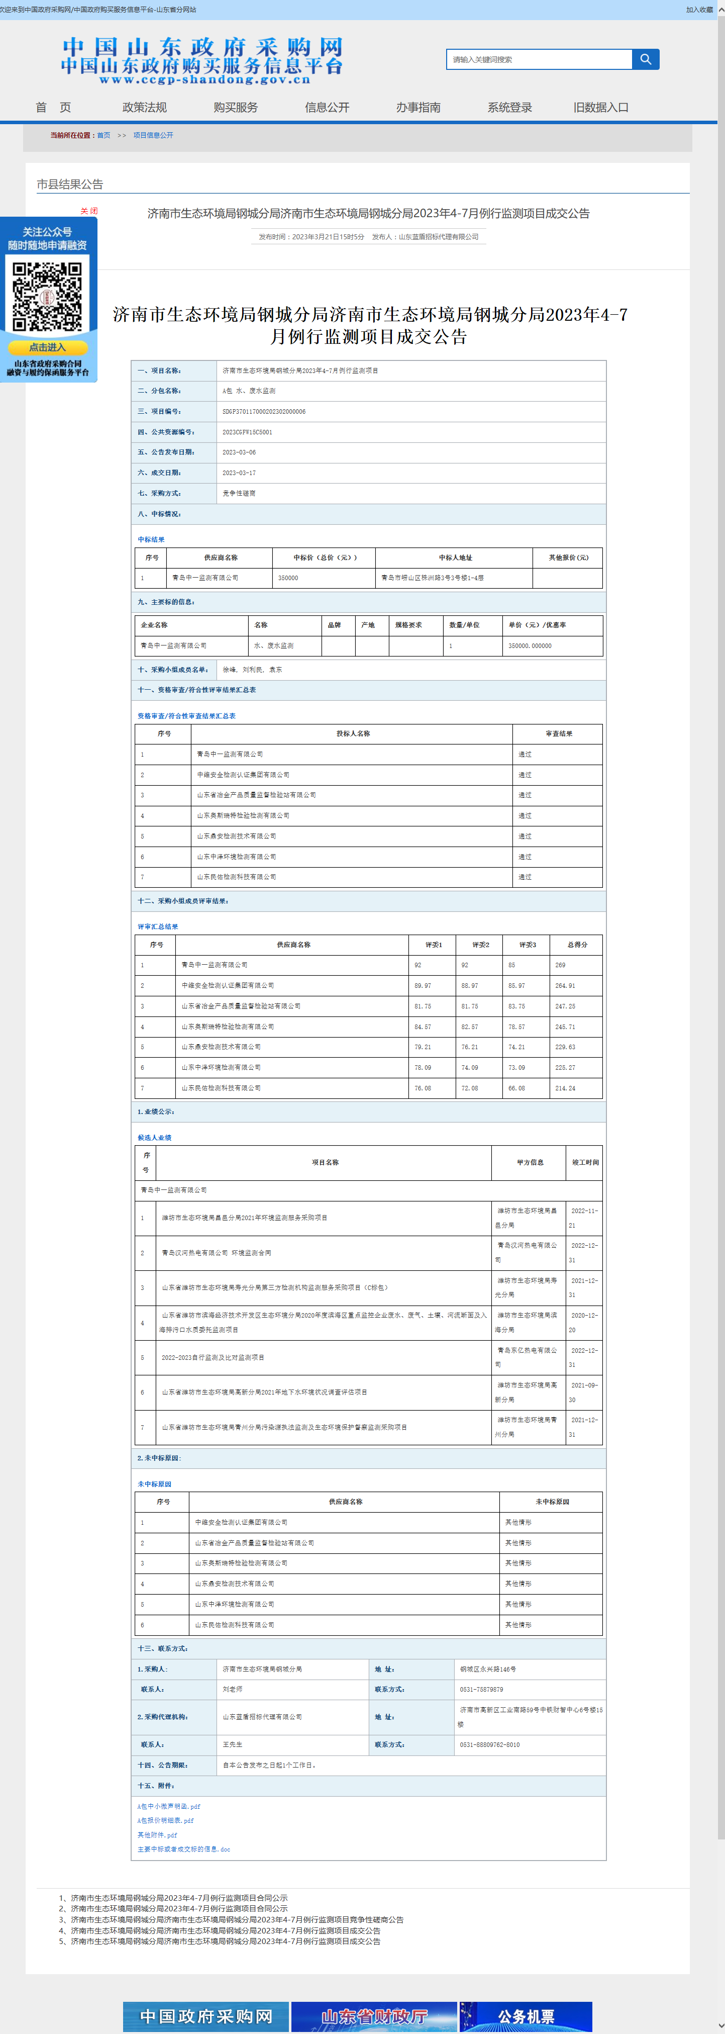Screen dimensions: 725x2034
Task: Open the 旧数据入口 menu item
Action: (600, 108)
